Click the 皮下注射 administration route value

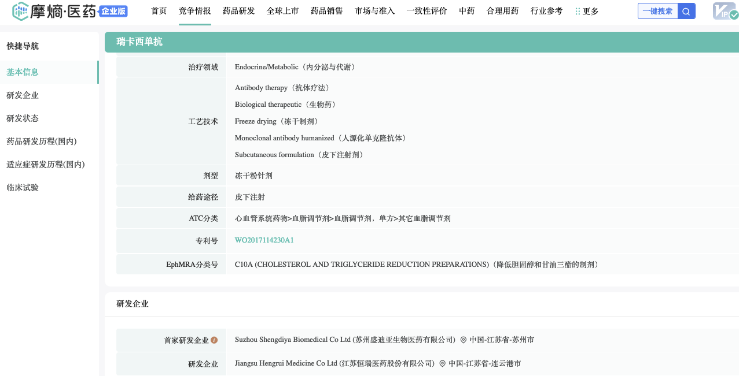(x=250, y=197)
